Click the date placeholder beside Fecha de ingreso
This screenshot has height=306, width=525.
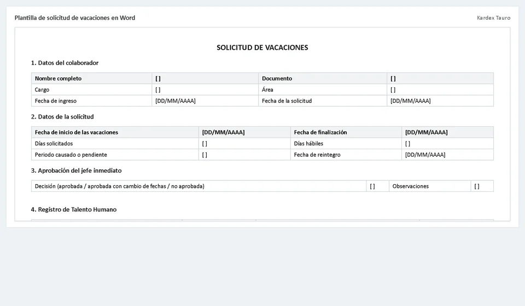pos(205,101)
